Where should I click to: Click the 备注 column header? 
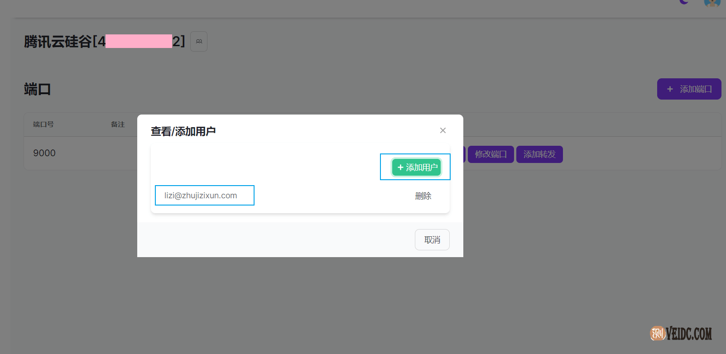pos(118,124)
